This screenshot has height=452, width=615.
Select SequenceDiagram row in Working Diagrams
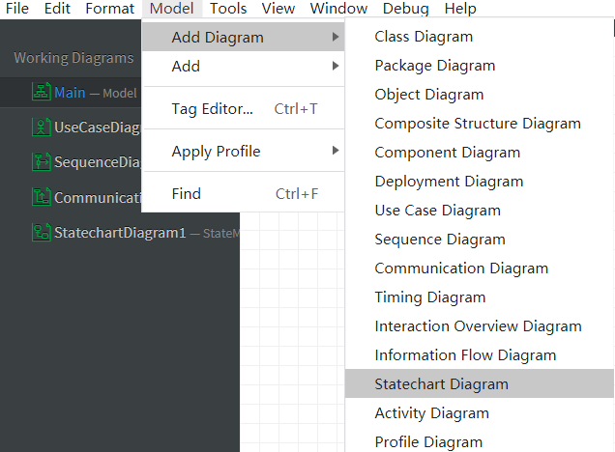[71, 162]
